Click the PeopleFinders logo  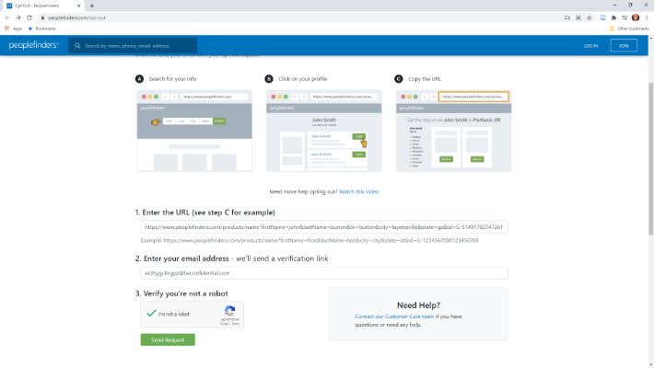coord(34,45)
